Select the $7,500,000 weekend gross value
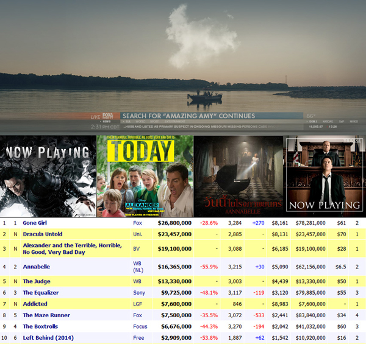The width and height of the screenshot is (366, 344). (176, 315)
